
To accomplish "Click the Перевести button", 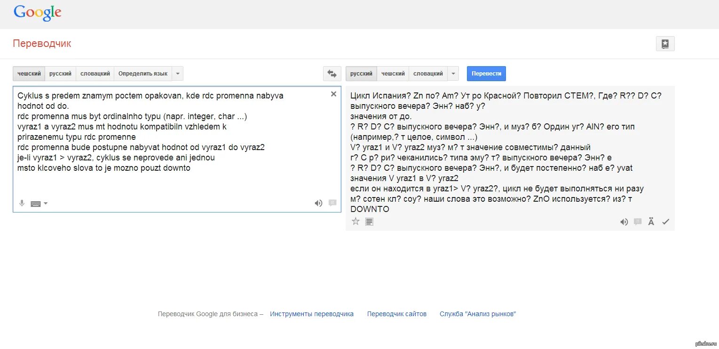I will [x=486, y=74].
